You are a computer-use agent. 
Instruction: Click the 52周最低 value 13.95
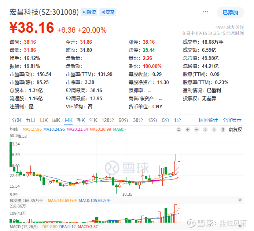point(96,98)
